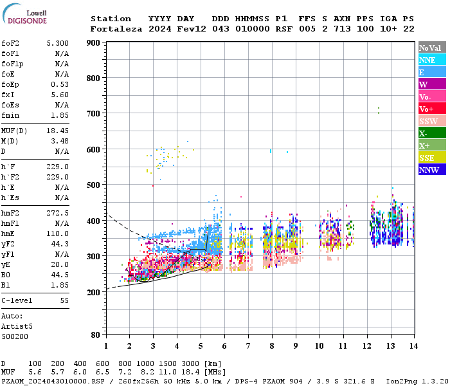
Task: Click the yE value 20.0
Action: tap(60, 265)
